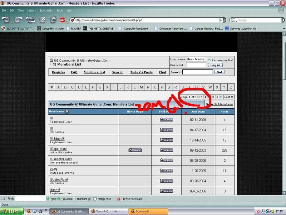Click the sort icon beside User Name header
This screenshot has height=215, width=286.
pos(67,111)
